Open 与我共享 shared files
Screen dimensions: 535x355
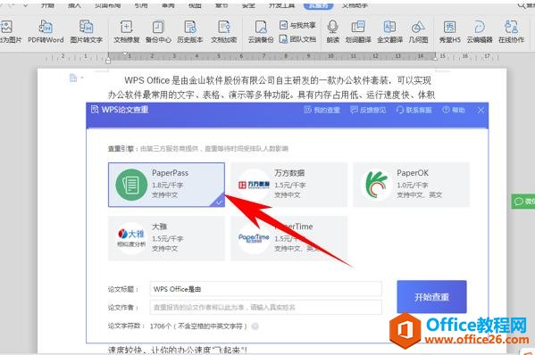(x=297, y=25)
